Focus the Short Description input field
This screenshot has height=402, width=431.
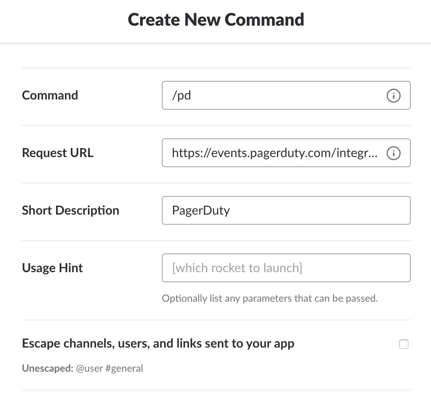click(x=286, y=210)
